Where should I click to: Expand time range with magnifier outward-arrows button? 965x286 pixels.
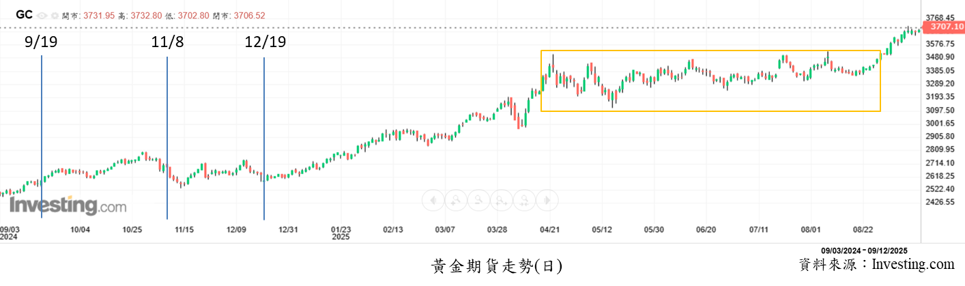pos(502,200)
